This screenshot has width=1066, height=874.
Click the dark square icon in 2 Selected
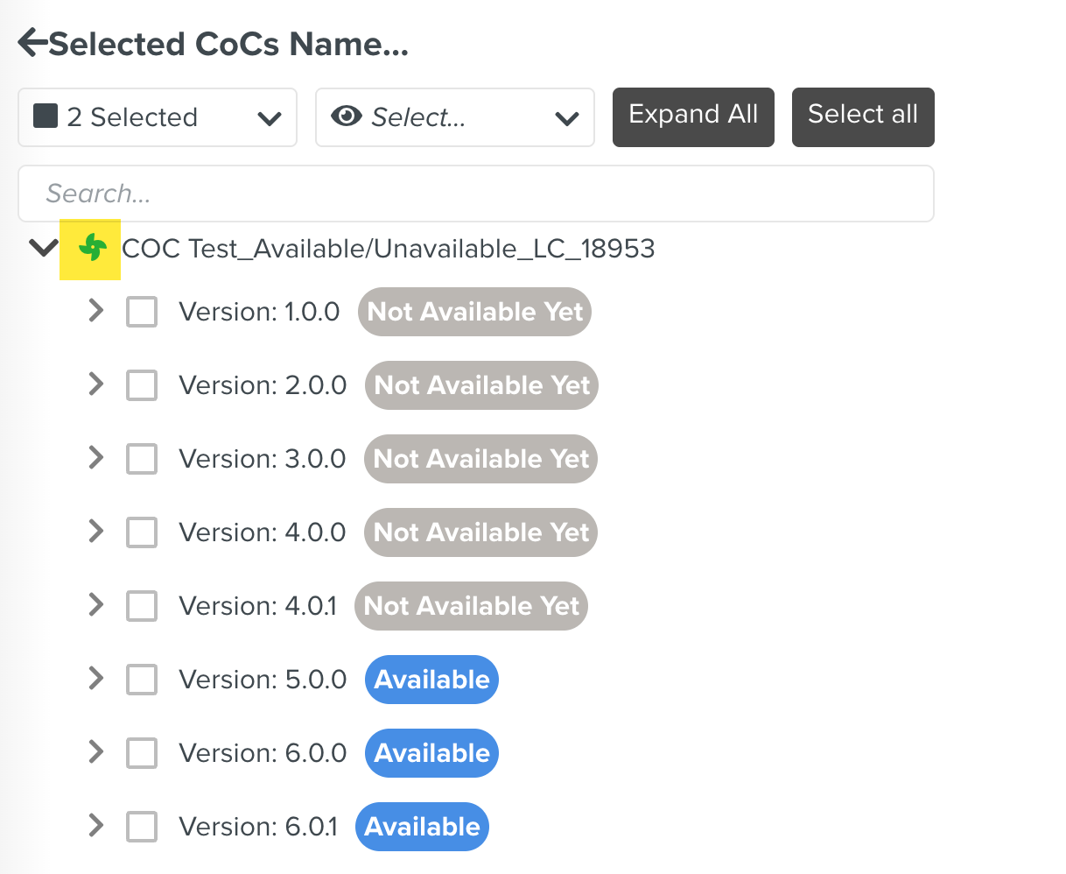[46, 116]
